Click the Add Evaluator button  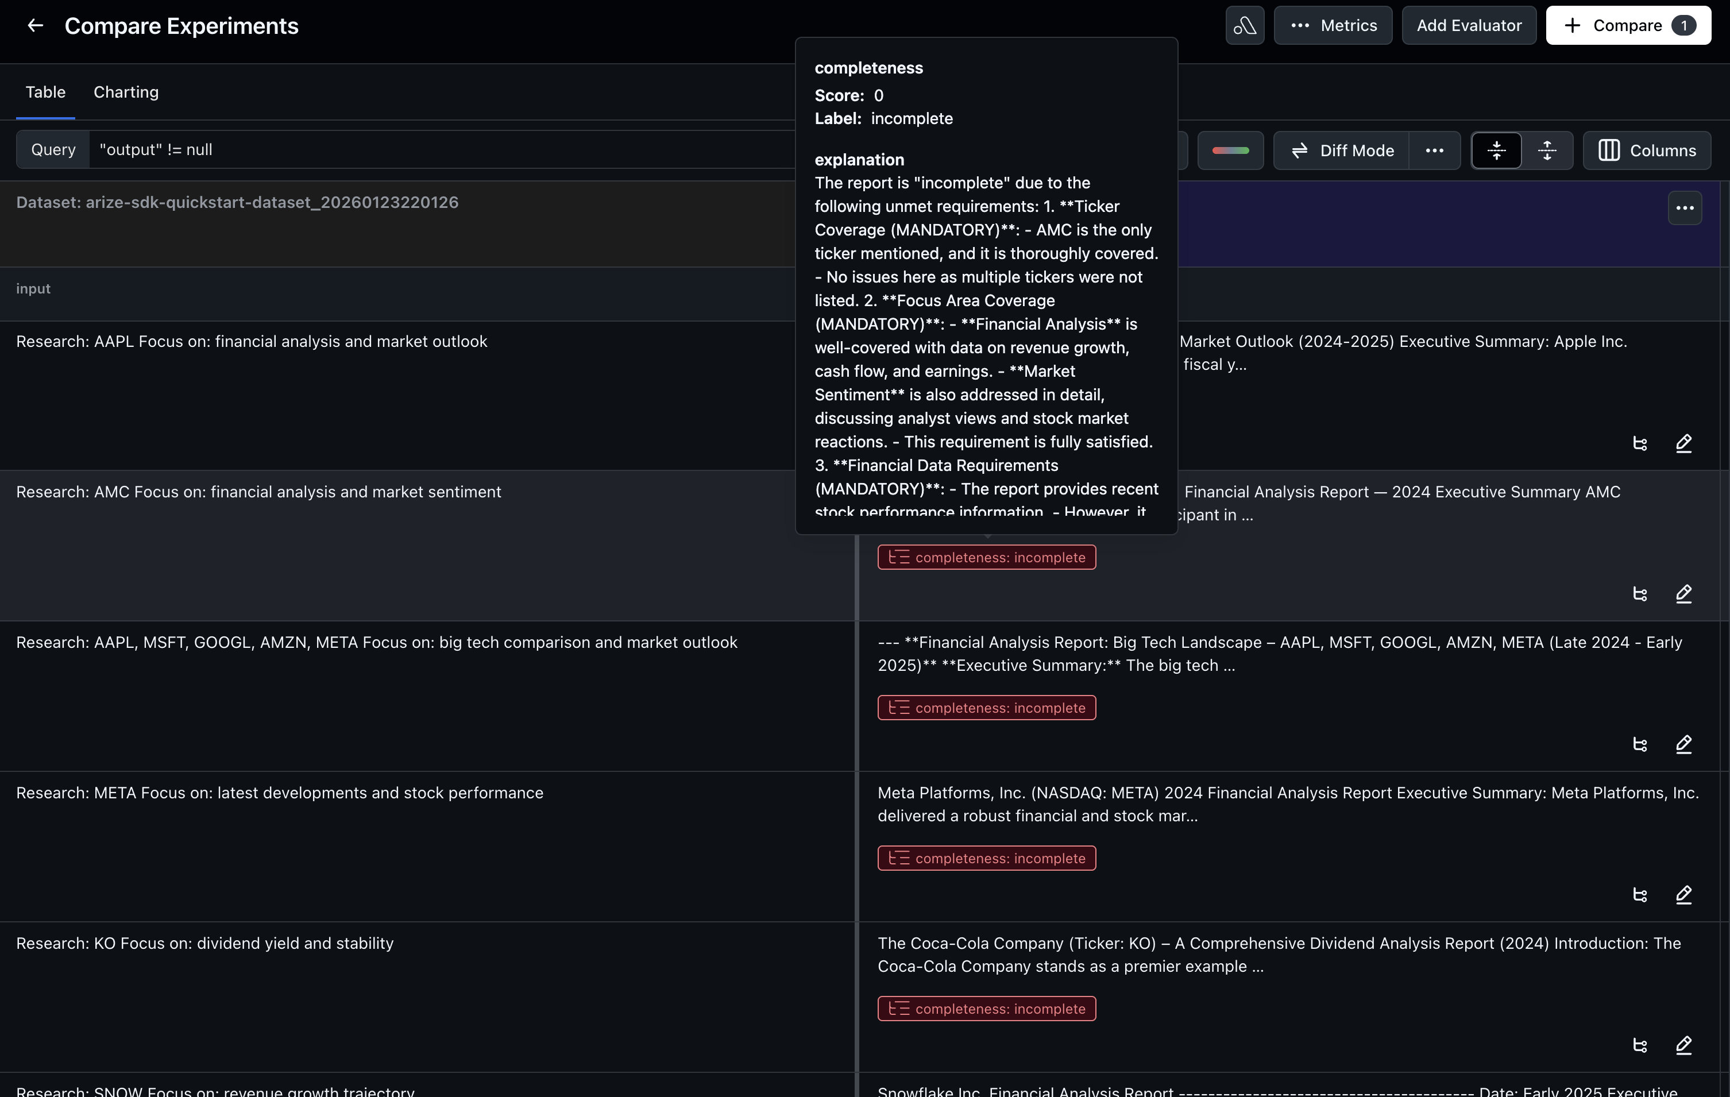(x=1469, y=26)
